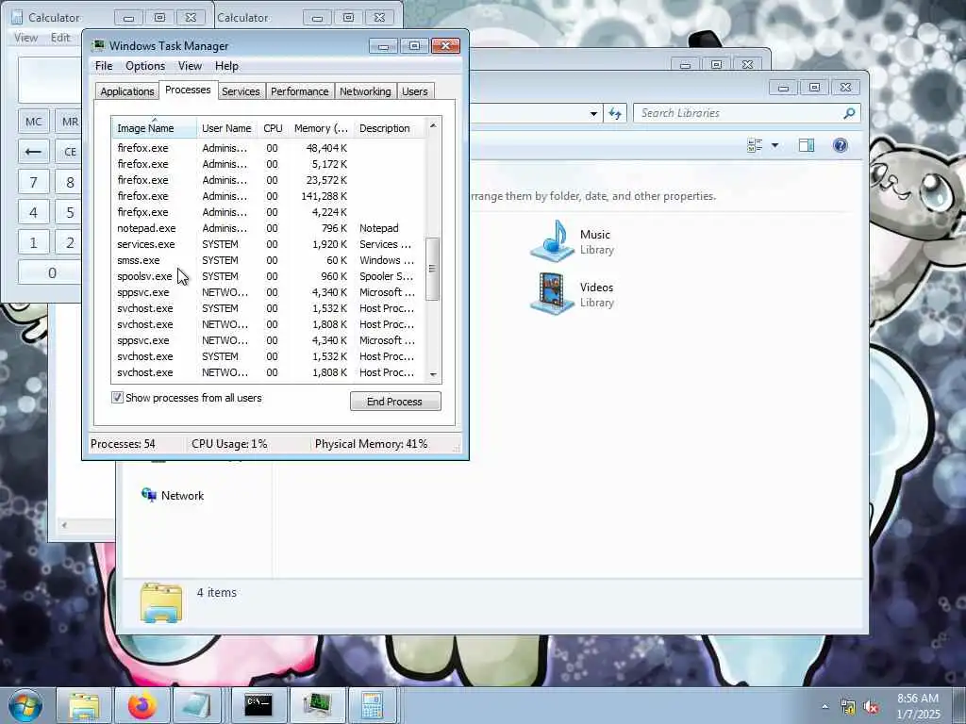The width and height of the screenshot is (966, 724).
Task: Click the process list scrollbar thumb
Action: pos(432,269)
